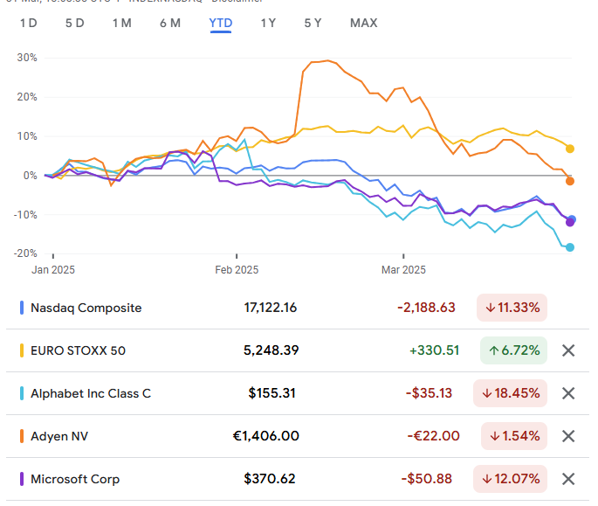The width and height of the screenshot is (598, 506).
Task: Remove Alphabet Inc Class C comparison
Action: 568,393
